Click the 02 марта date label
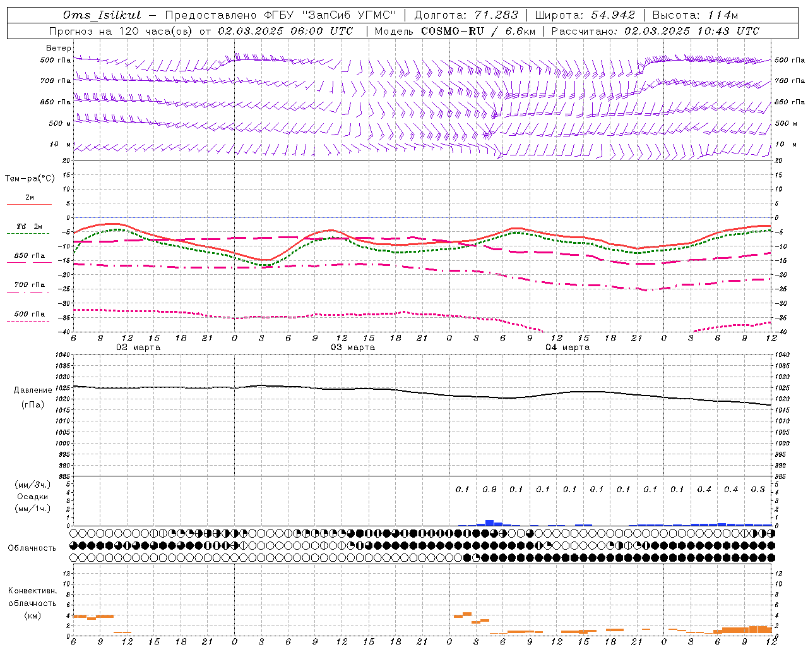Image resolution: width=808 pixels, height=647 pixels. tap(138, 348)
